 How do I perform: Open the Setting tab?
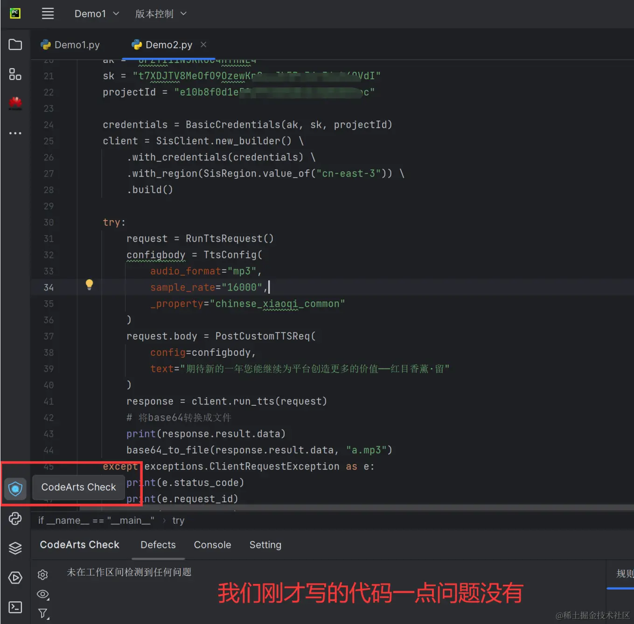point(265,545)
